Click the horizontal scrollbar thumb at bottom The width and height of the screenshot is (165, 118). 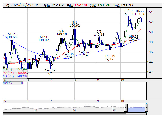(136, 114)
